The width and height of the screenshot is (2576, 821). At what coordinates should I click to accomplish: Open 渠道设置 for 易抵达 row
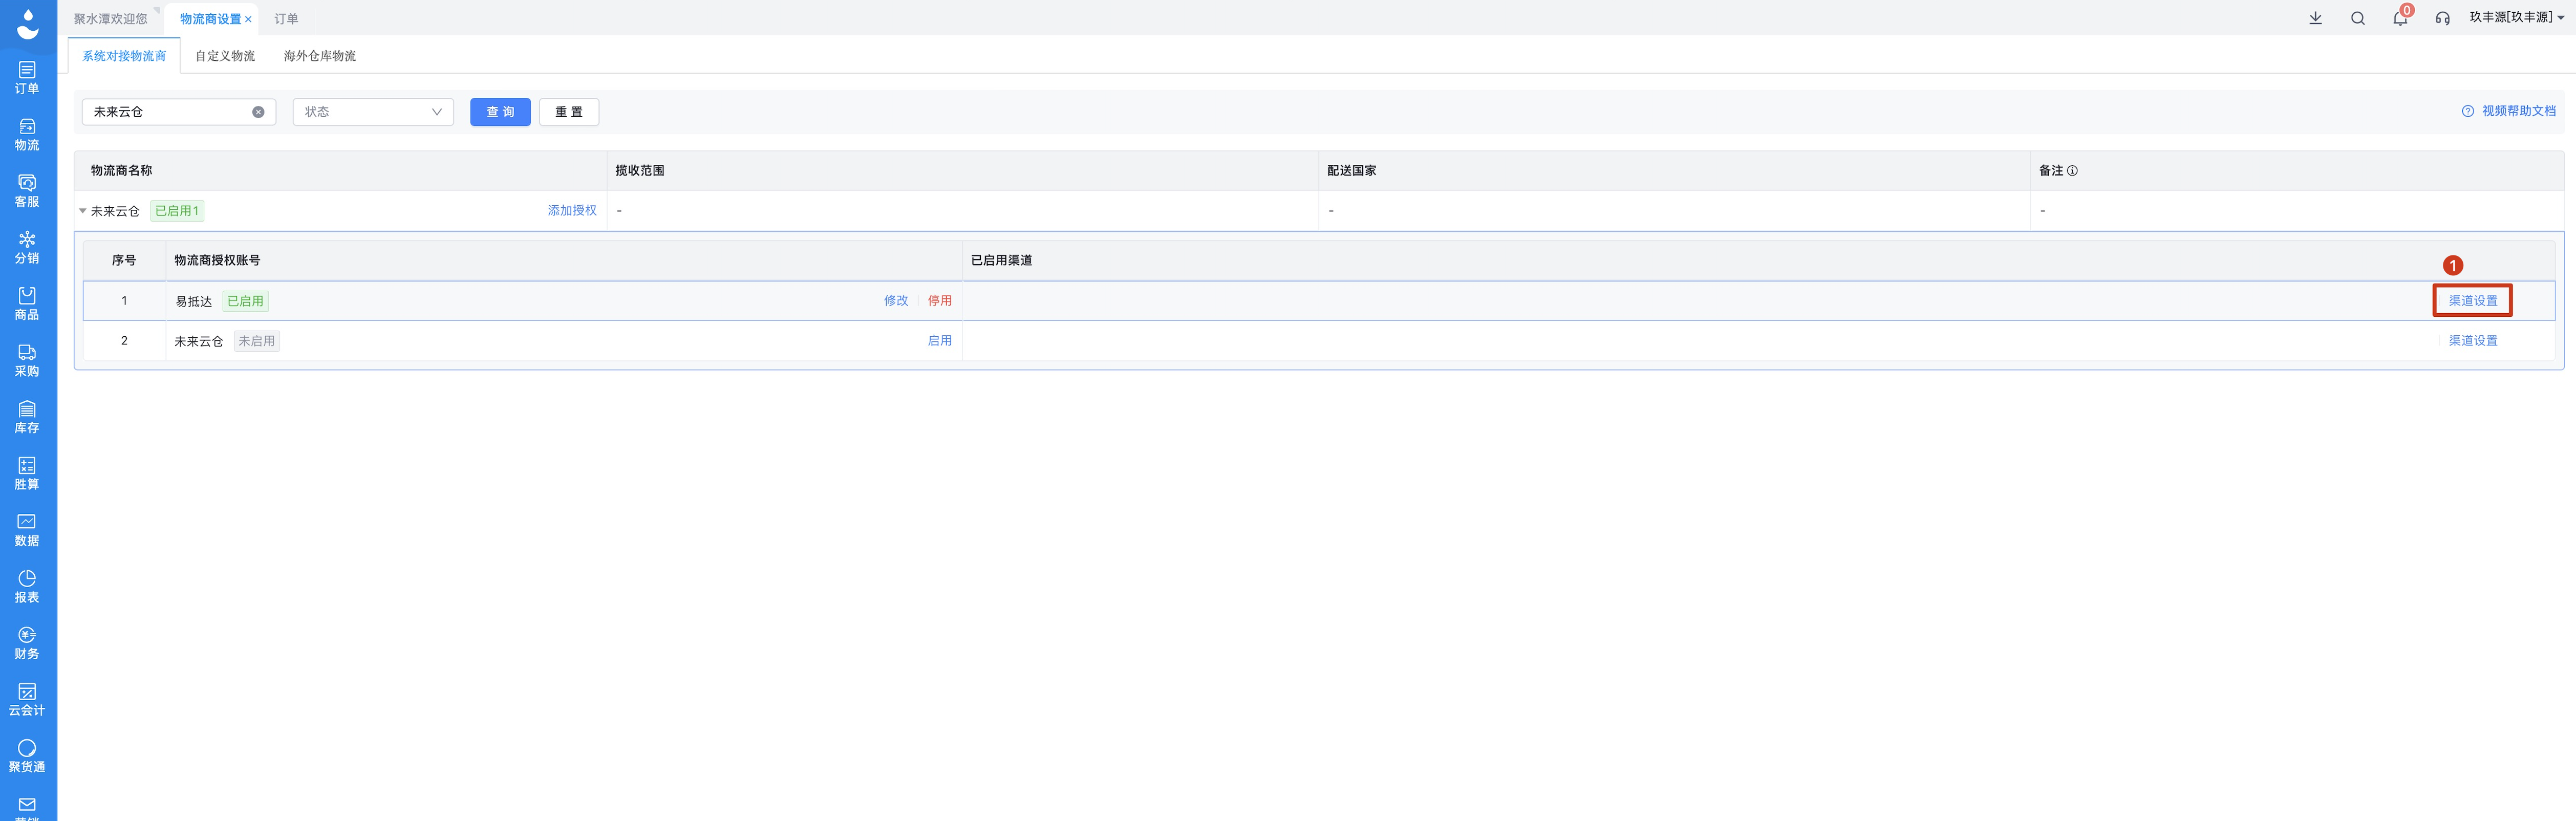tap(2473, 301)
